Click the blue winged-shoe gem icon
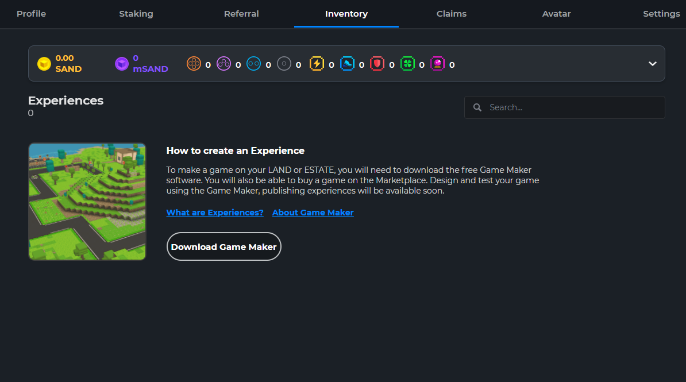This screenshot has width=686, height=382. (348, 64)
